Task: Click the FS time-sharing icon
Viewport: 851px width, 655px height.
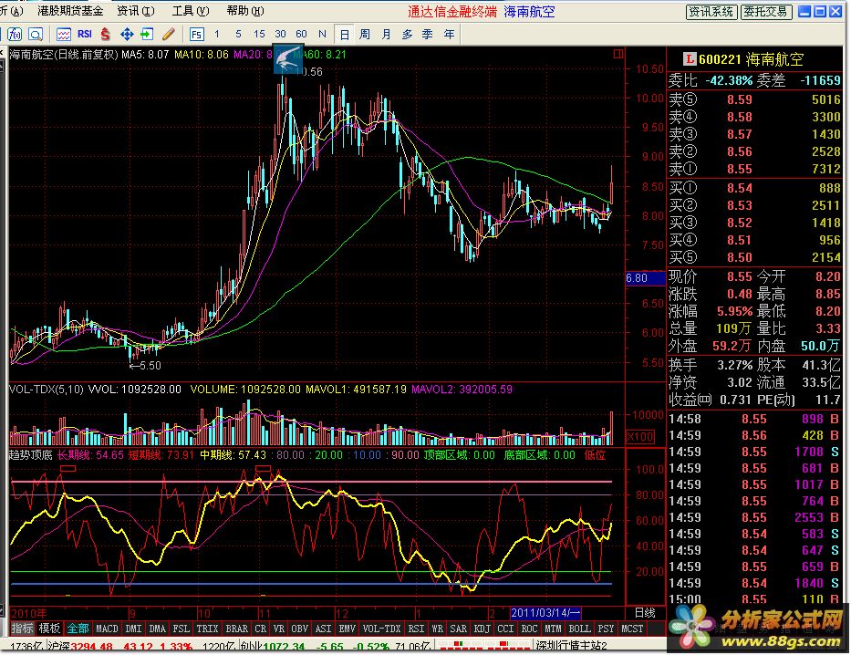Action: (x=196, y=34)
